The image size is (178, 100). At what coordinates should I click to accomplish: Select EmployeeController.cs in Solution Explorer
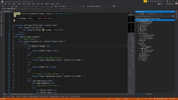pyautogui.click(x=149, y=35)
